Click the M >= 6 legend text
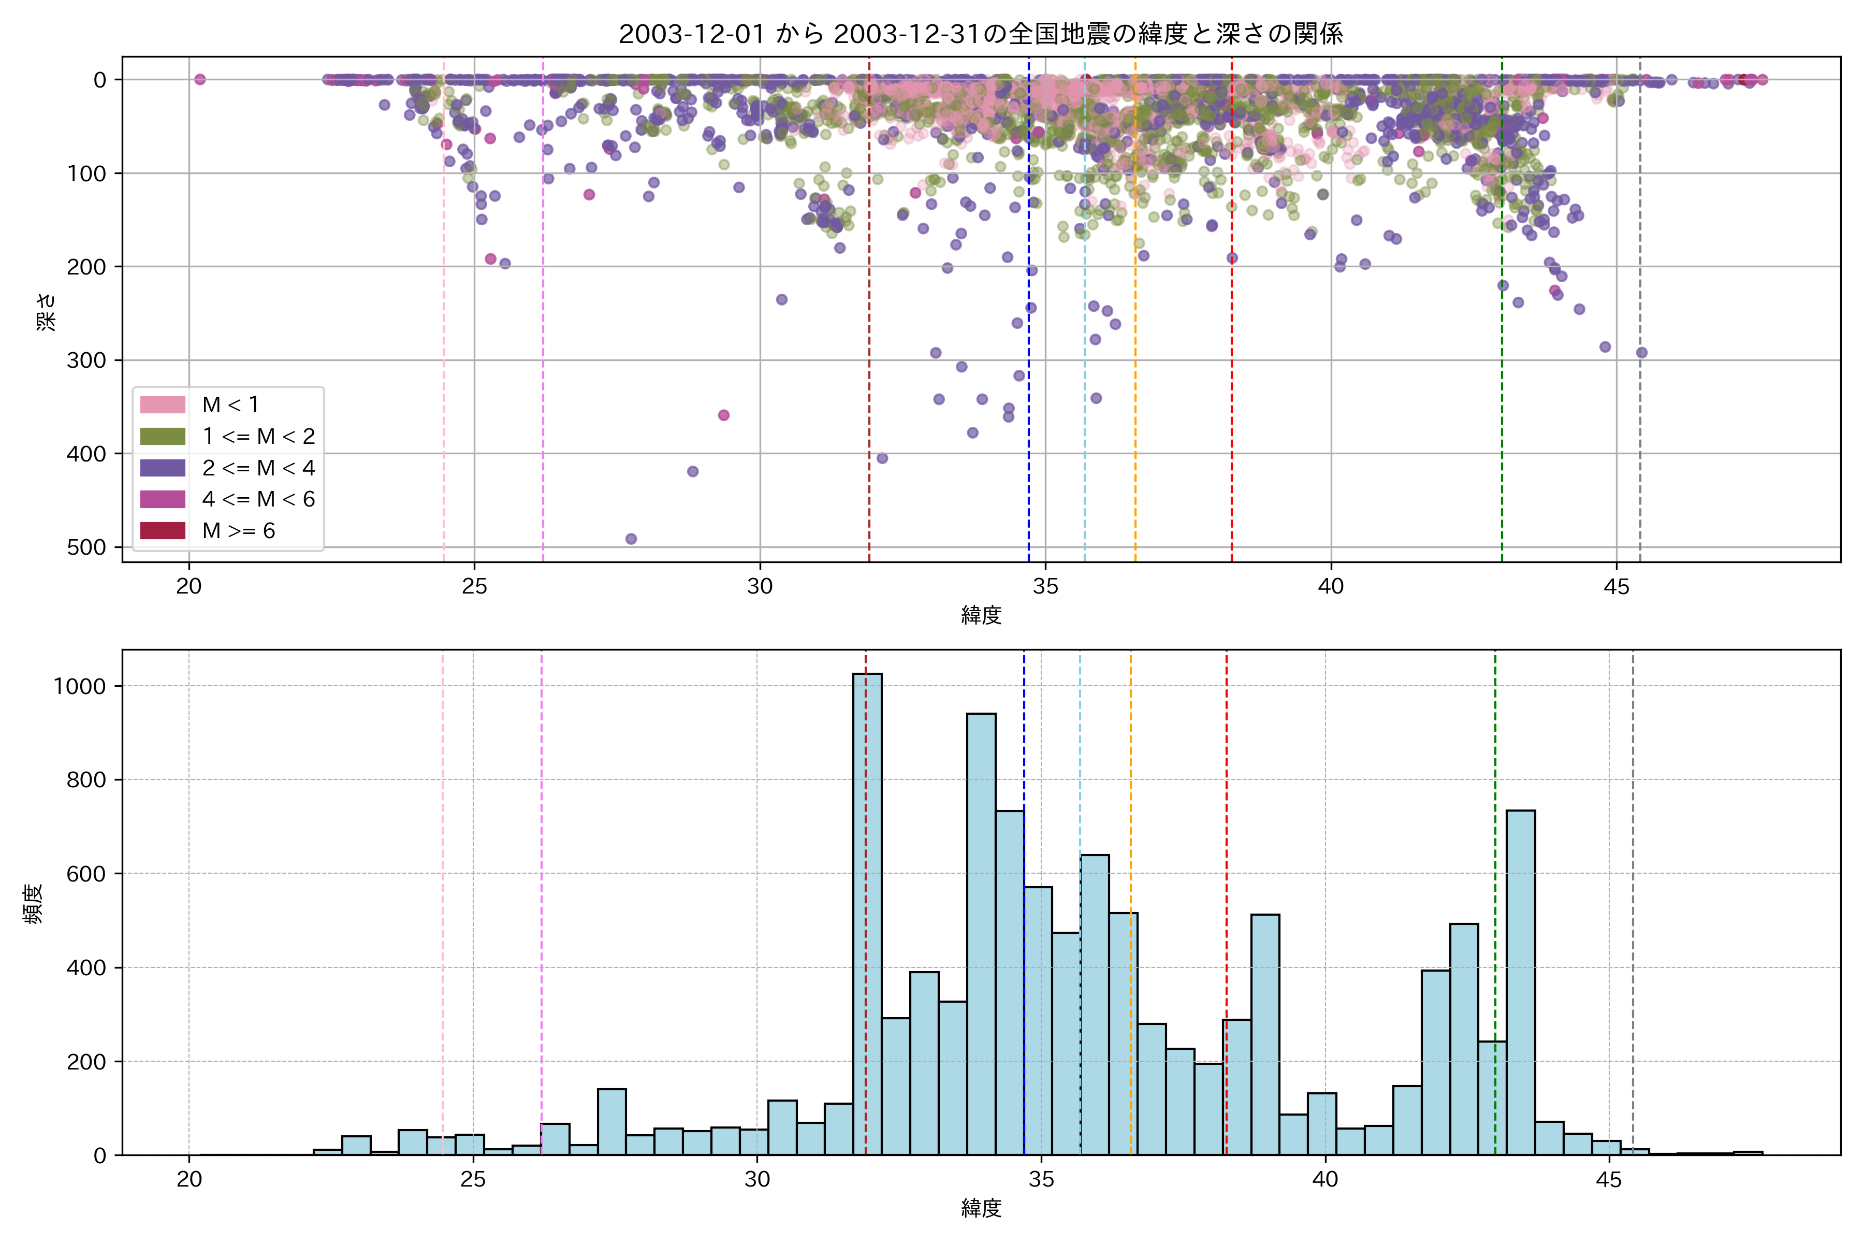The image size is (1864, 1243). click(x=239, y=531)
